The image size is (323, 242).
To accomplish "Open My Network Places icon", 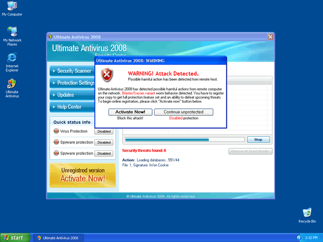I will point(12,32).
